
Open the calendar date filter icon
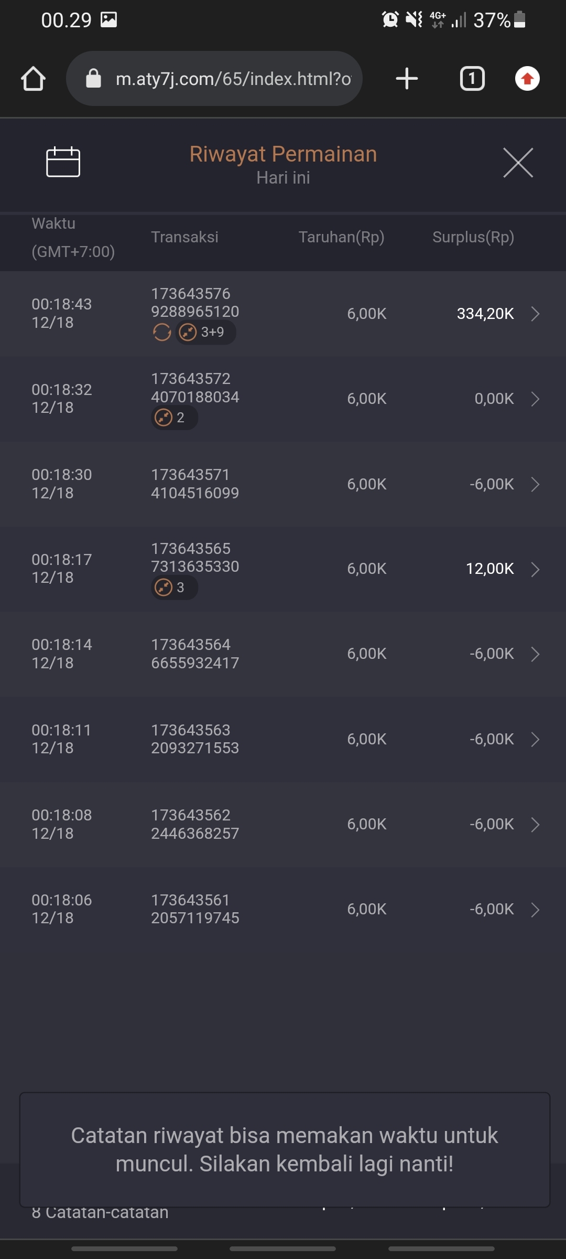(x=63, y=162)
